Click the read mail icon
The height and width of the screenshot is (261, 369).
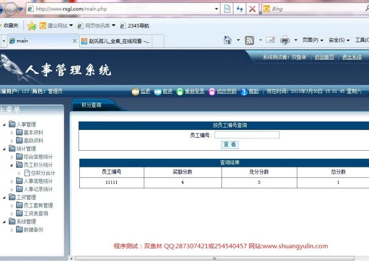point(270,40)
